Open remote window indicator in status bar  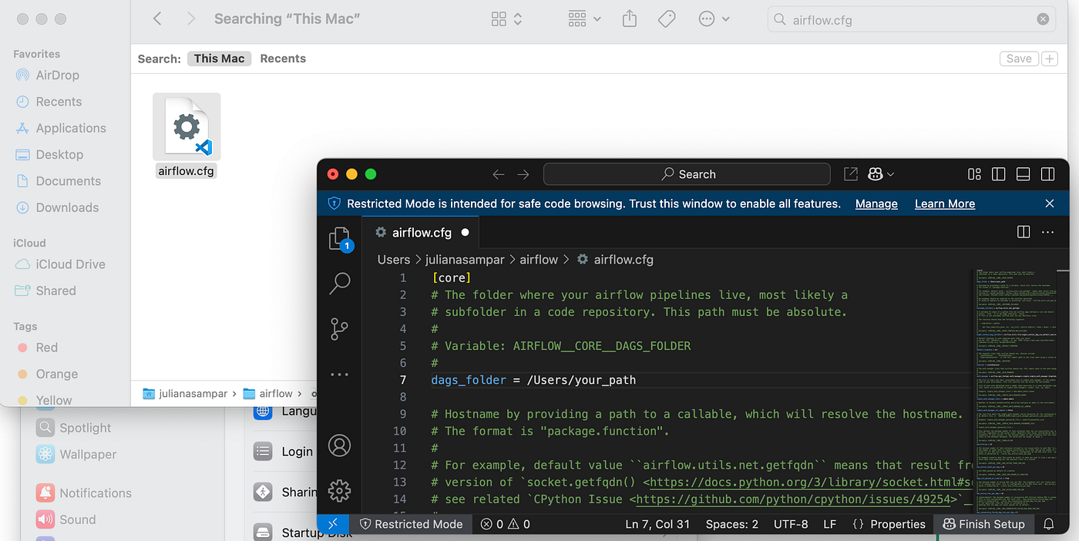(333, 524)
